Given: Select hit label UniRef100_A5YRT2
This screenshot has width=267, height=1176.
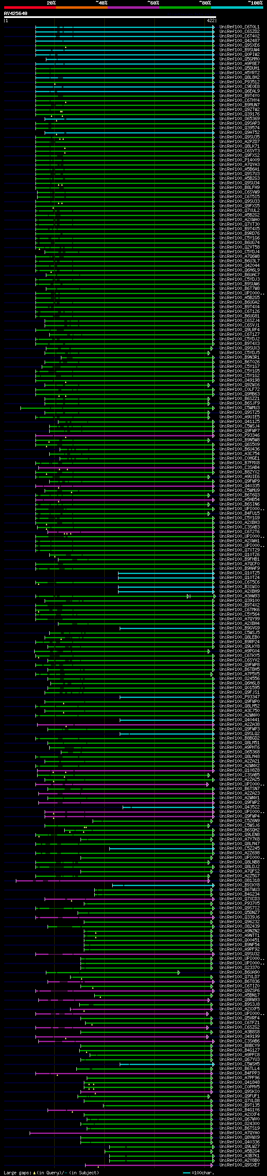Looking at the screenshot, I should [x=239, y=73].
